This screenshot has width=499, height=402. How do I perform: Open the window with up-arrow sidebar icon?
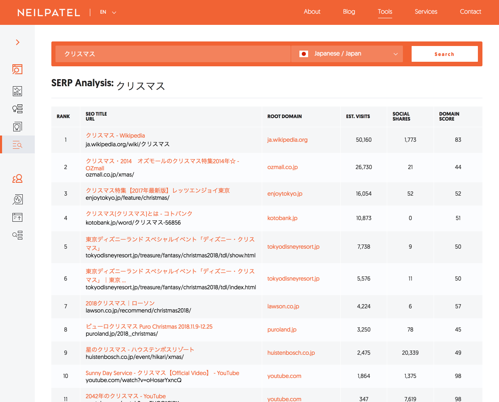pos(17,217)
